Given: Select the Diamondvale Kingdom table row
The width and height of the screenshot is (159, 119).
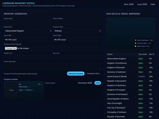Looking at the screenshot, I should pyautogui.click(x=131, y=59).
